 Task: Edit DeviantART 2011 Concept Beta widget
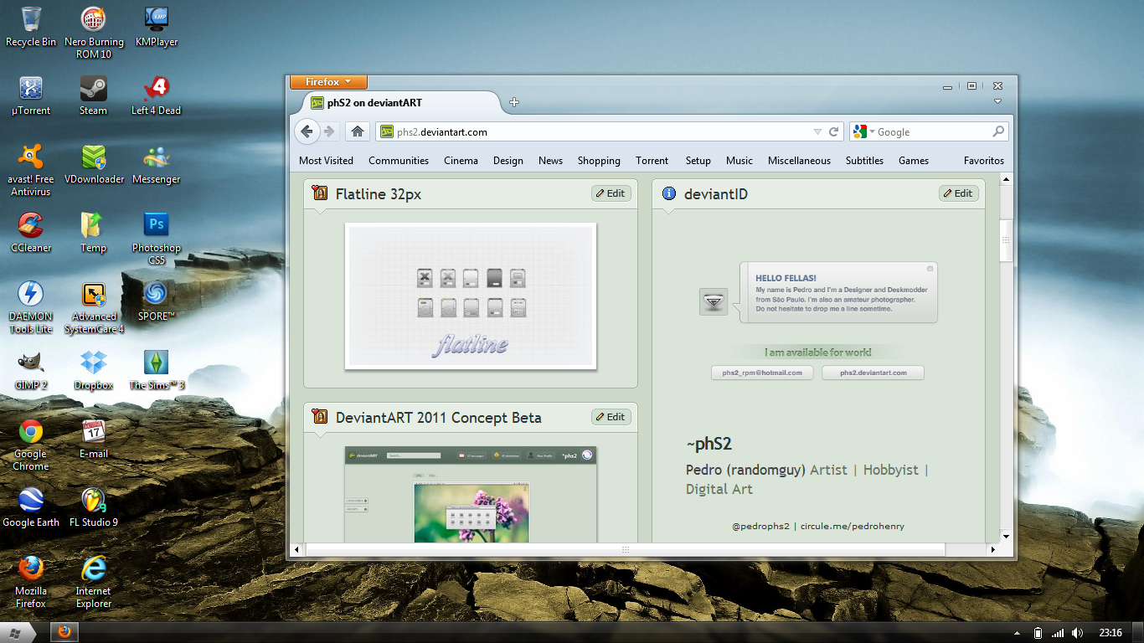coord(611,417)
